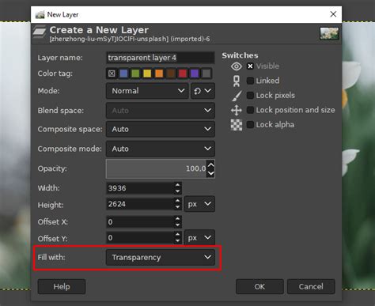Open the Composite mode dropdown
Viewport: 375px width, 306px height.
(x=161, y=149)
